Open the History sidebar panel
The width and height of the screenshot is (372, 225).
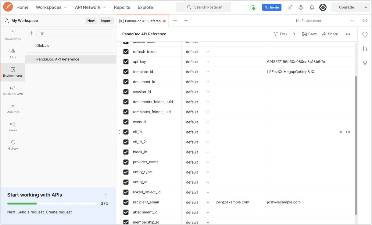tap(13, 145)
